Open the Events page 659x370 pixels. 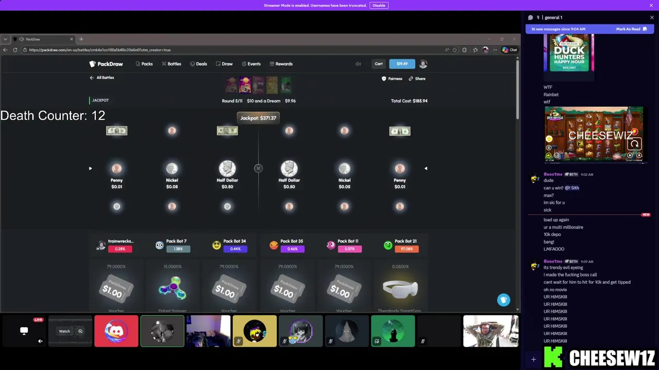click(x=251, y=64)
